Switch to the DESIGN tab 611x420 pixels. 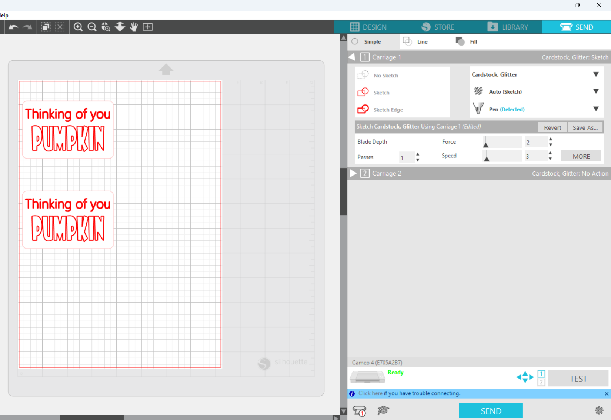click(368, 27)
